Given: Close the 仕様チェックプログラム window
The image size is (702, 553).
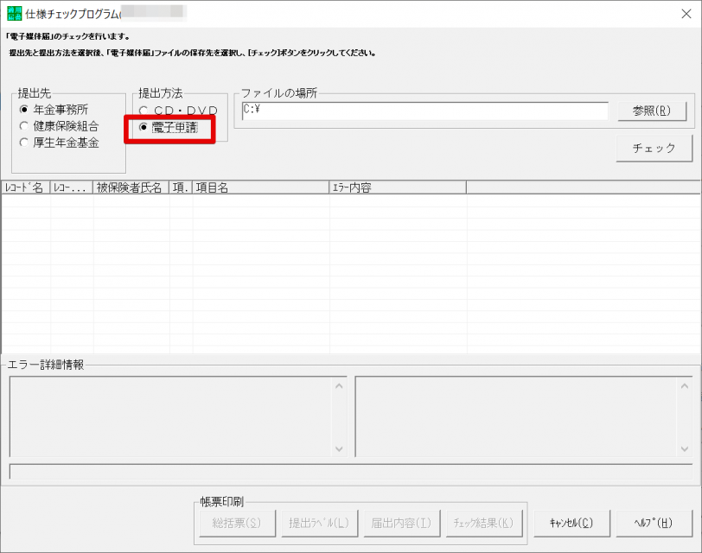Looking at the screenshot, I should tap(686, 14).
